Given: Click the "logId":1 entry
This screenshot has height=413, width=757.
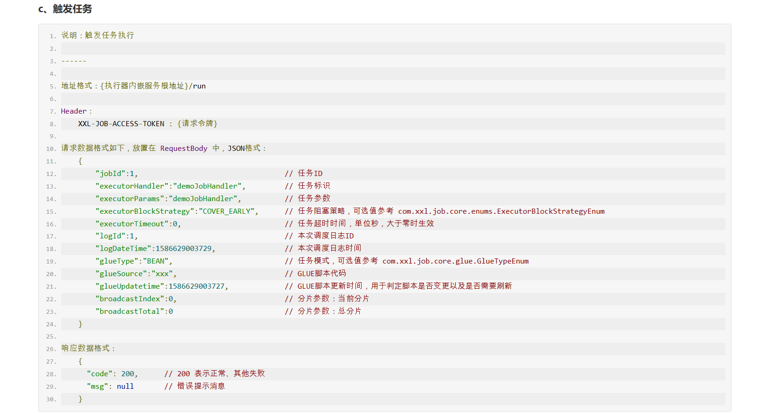Looking at the screenshot, I should (x=116, y=236).
